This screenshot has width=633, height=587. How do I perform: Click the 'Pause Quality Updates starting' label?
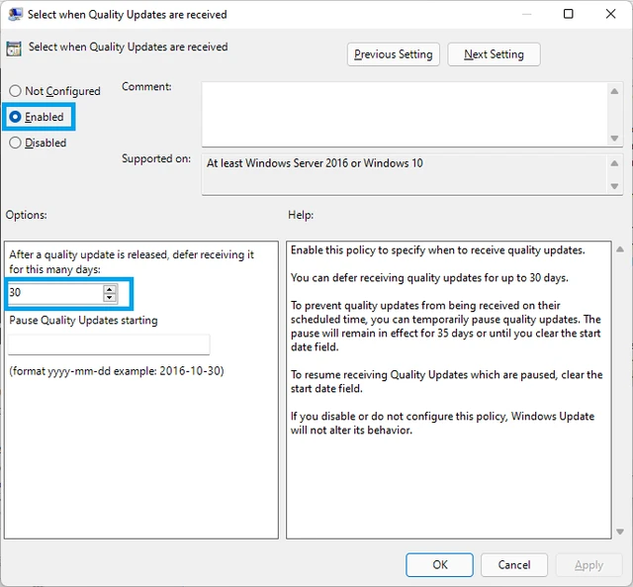coord(83,321)
